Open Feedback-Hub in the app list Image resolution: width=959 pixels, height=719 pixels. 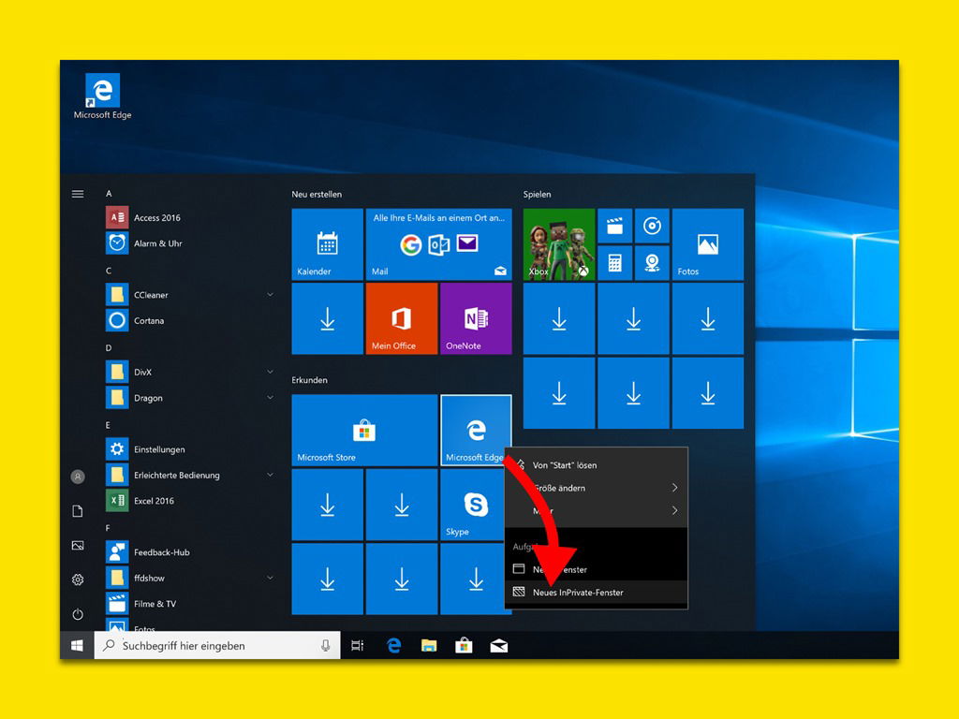[x=189, y=552]
